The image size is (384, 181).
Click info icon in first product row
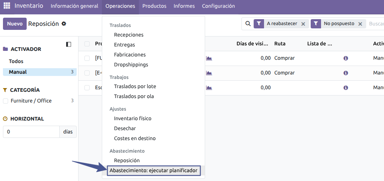346,58
